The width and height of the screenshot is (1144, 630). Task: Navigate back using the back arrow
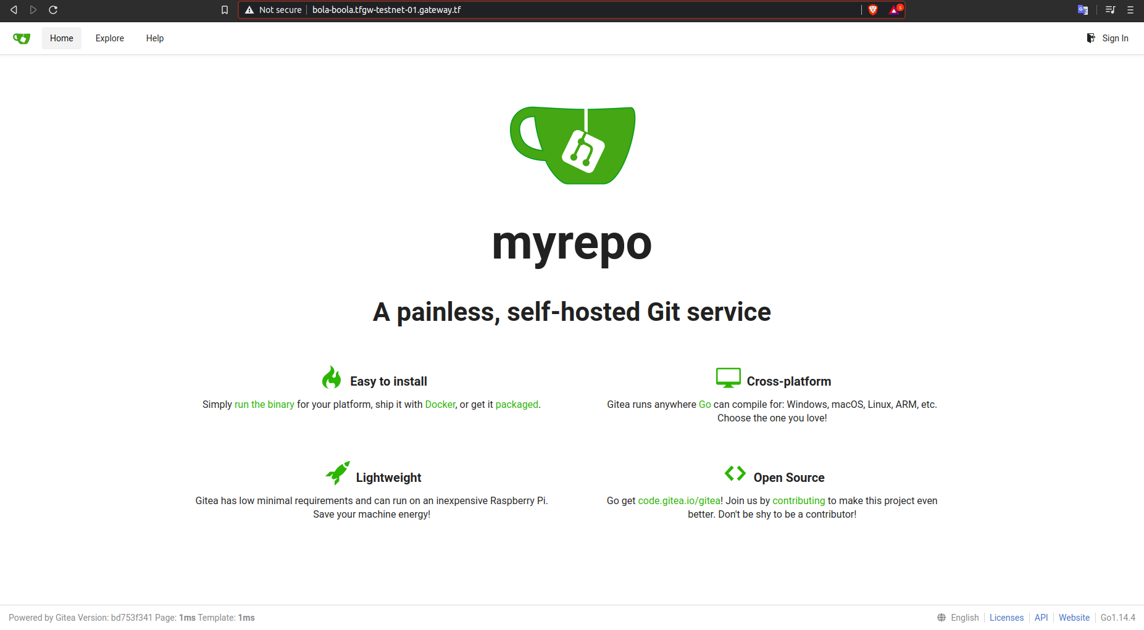tap(14, 10)
